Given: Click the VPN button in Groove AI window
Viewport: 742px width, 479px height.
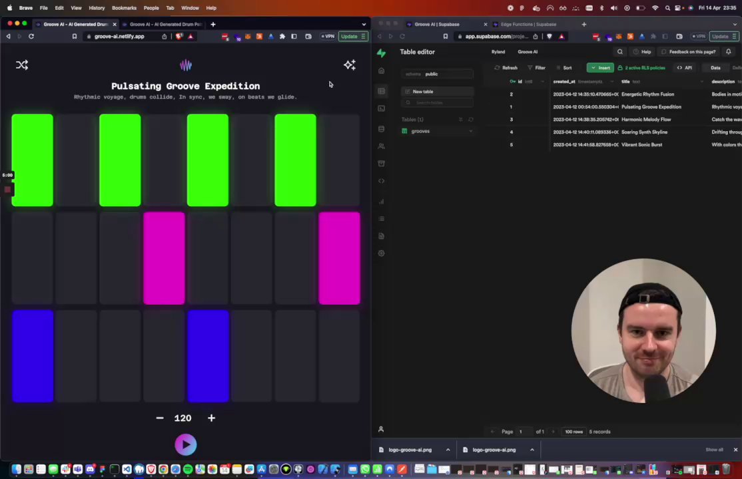Looking at the screenshot, I should click(x=328, y=37).
